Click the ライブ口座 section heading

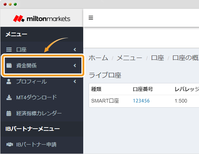pos(105,75)
